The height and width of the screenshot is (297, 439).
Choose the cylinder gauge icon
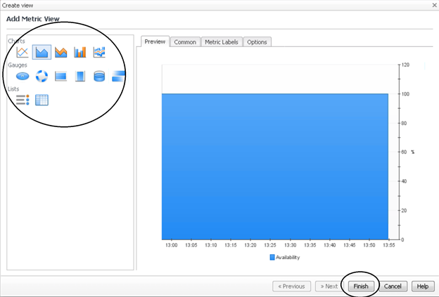pyautogui.click(x=99, y=76)
